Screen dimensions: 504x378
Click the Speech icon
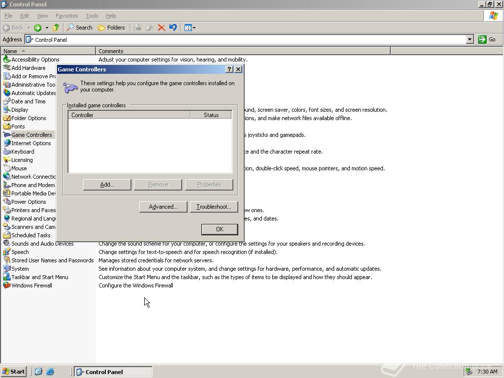(x=6, y=252)
